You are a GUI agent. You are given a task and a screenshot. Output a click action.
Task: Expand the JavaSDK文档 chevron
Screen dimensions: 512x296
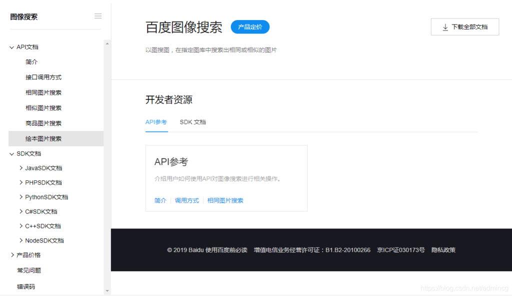(x=21, y=168)
